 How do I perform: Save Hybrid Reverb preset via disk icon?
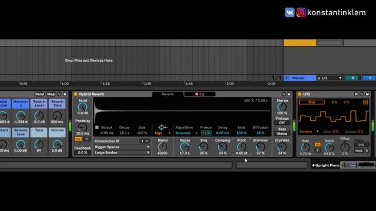[x=289, y=94]
